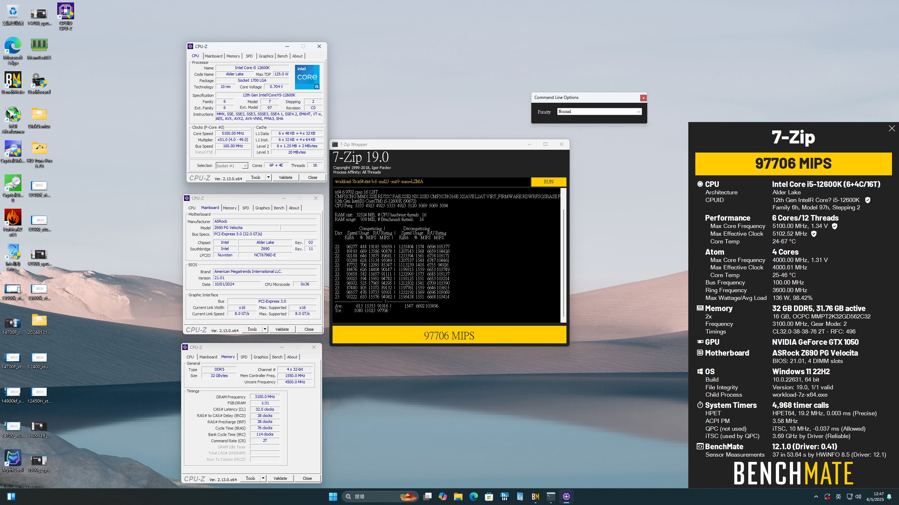The height and width of the screenshot is (505, 899).
Task: Select the Mainboard tab in top CPU-Z window
Action: 214,56
